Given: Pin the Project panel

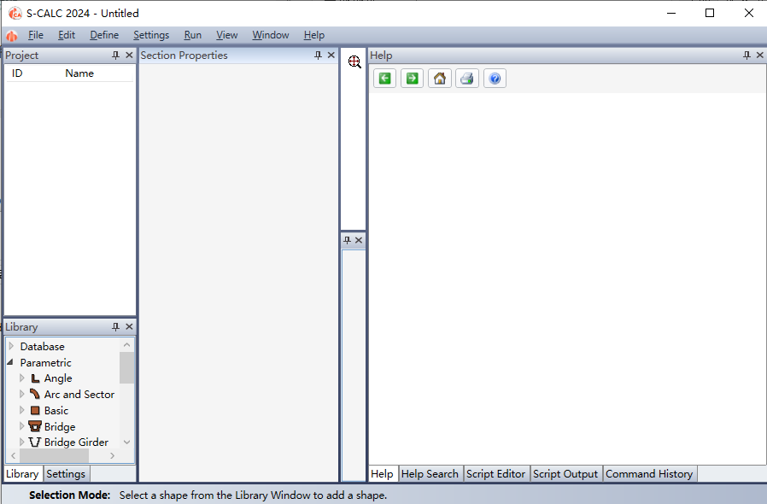Looking at the screenshot, I should (115, 55).
